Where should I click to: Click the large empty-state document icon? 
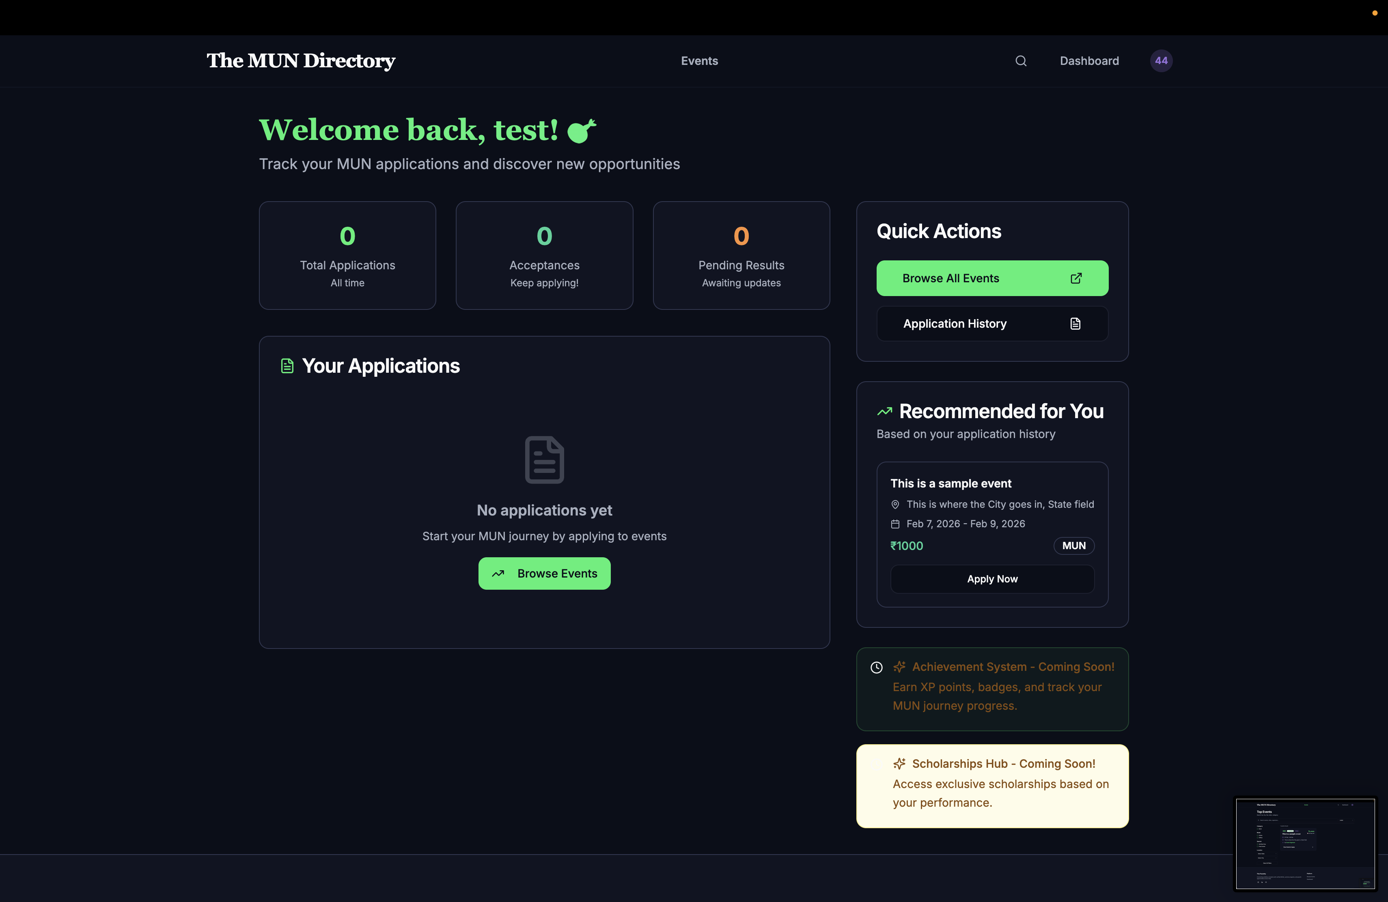click(544, 460)
